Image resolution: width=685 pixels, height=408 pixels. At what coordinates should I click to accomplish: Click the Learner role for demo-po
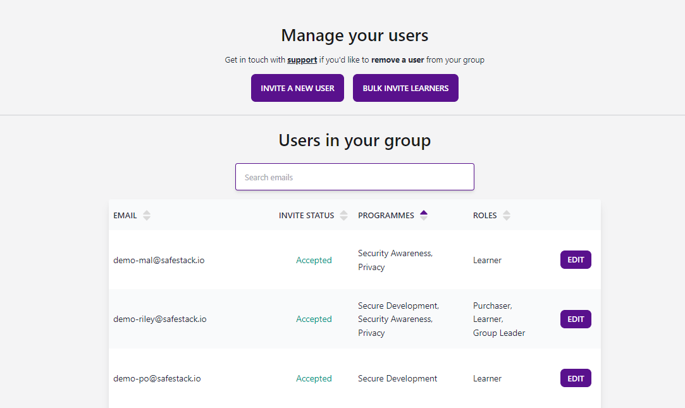click(487, 379)
